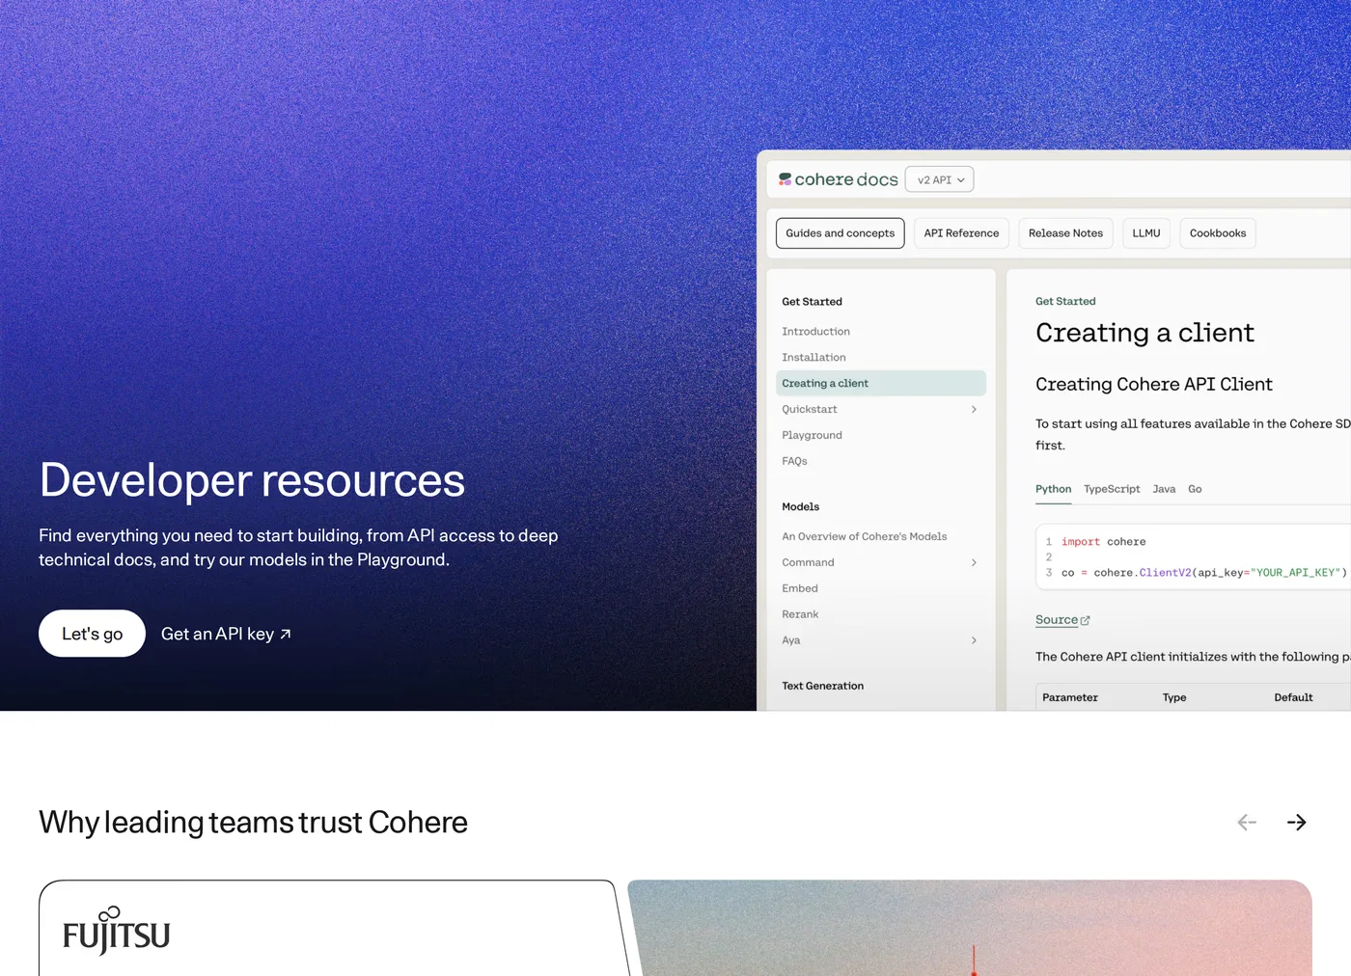1351x976 pixels.
Task: Open Playground in the sidebar
Action: (x=812, y=436)
